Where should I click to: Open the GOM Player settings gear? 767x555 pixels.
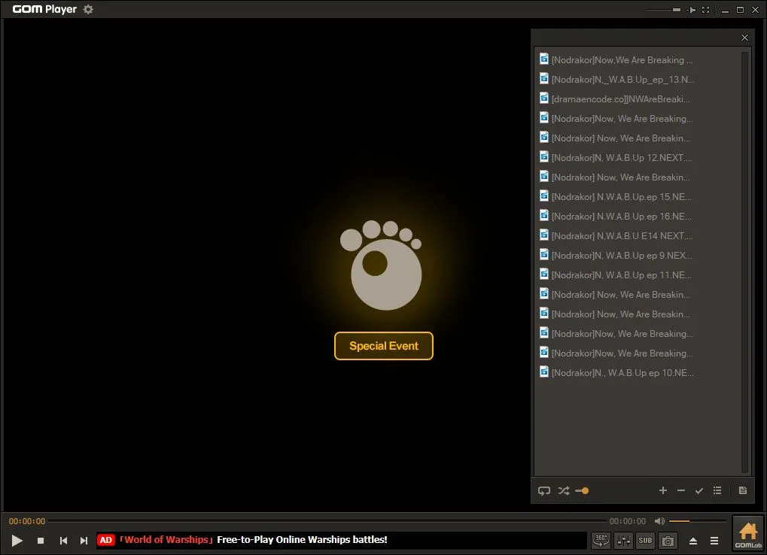[x=87, y=9]
